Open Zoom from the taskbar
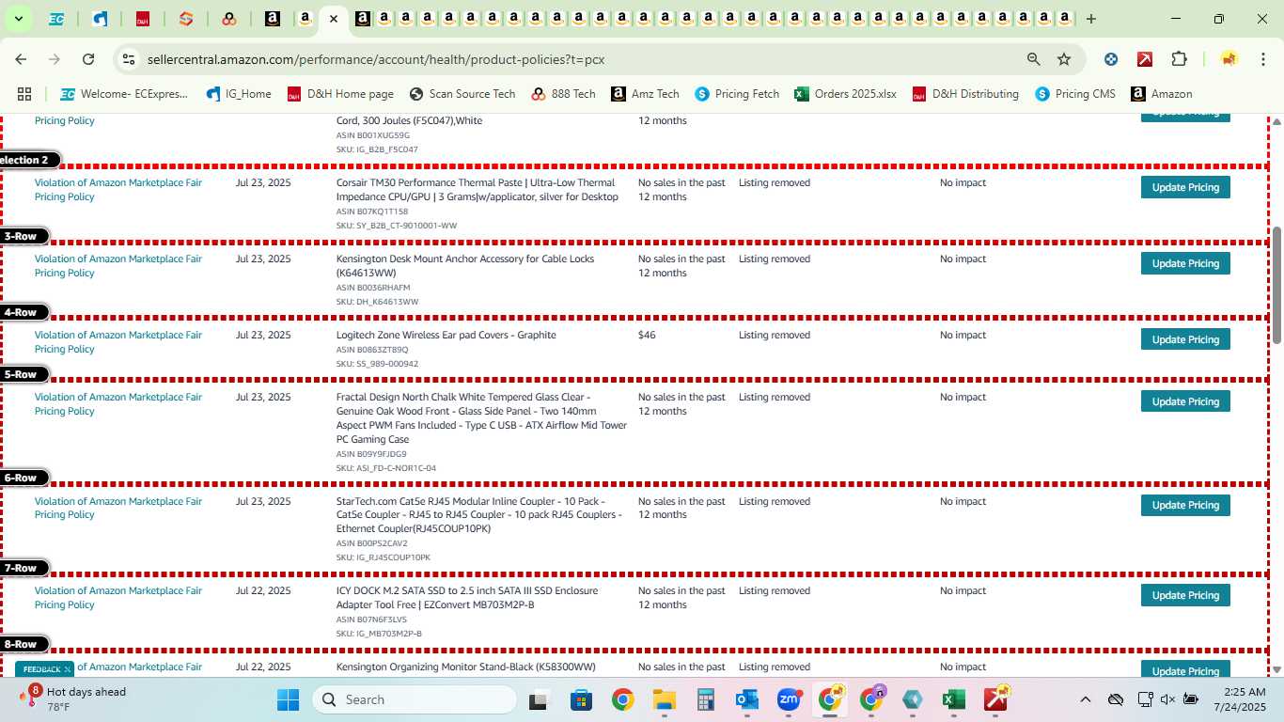Screen dimensions: 1284x722 pos(789,699)
